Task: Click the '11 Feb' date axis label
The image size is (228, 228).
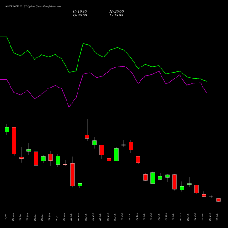Action: point(130,218)
